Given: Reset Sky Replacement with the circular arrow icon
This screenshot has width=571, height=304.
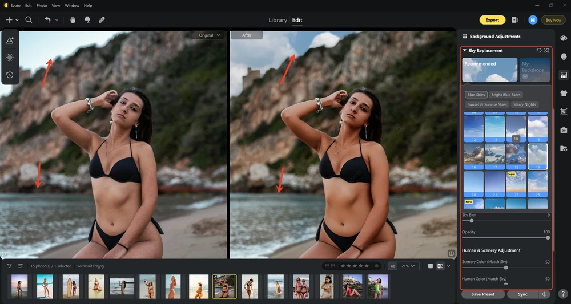Looking at the screenshot, I should click(539, 51).
